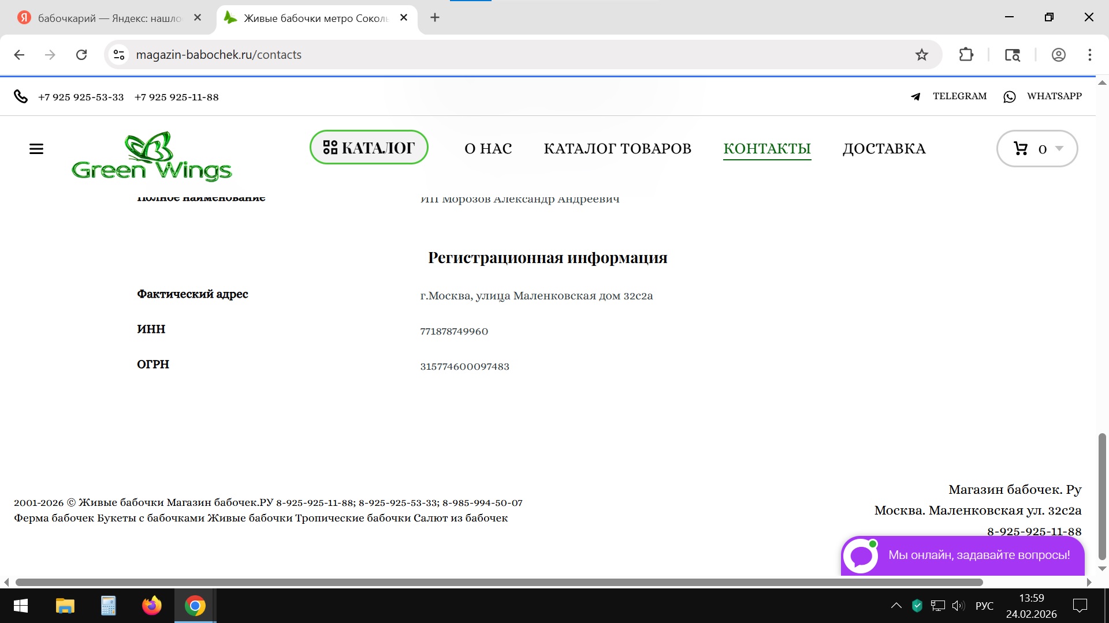Open О НАС menu item
1109x623 pixels.
pyautogui.click(x=488, y=149)
